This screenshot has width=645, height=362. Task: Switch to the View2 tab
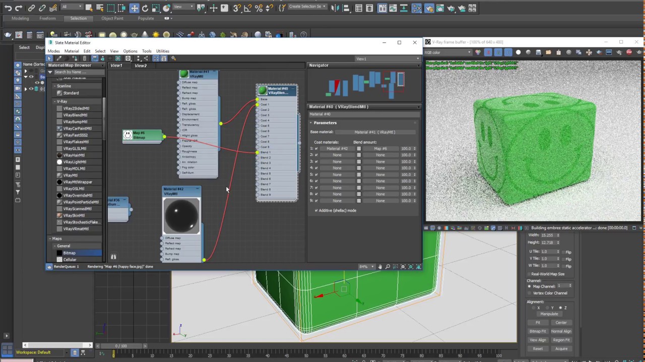tap(140, 65)
